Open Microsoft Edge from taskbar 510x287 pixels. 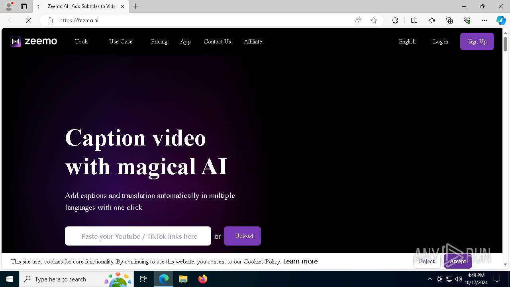point(164,279)
